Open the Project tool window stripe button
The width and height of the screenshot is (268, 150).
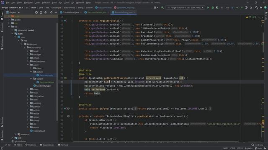[2, 16]
